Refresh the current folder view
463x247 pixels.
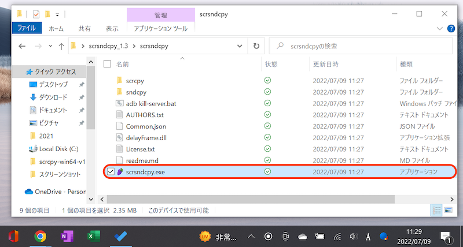click(x=256, y=46)
